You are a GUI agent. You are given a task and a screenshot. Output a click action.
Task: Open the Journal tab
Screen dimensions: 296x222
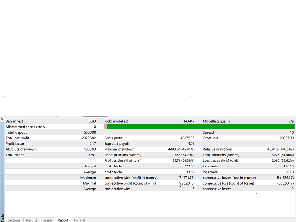79,220
